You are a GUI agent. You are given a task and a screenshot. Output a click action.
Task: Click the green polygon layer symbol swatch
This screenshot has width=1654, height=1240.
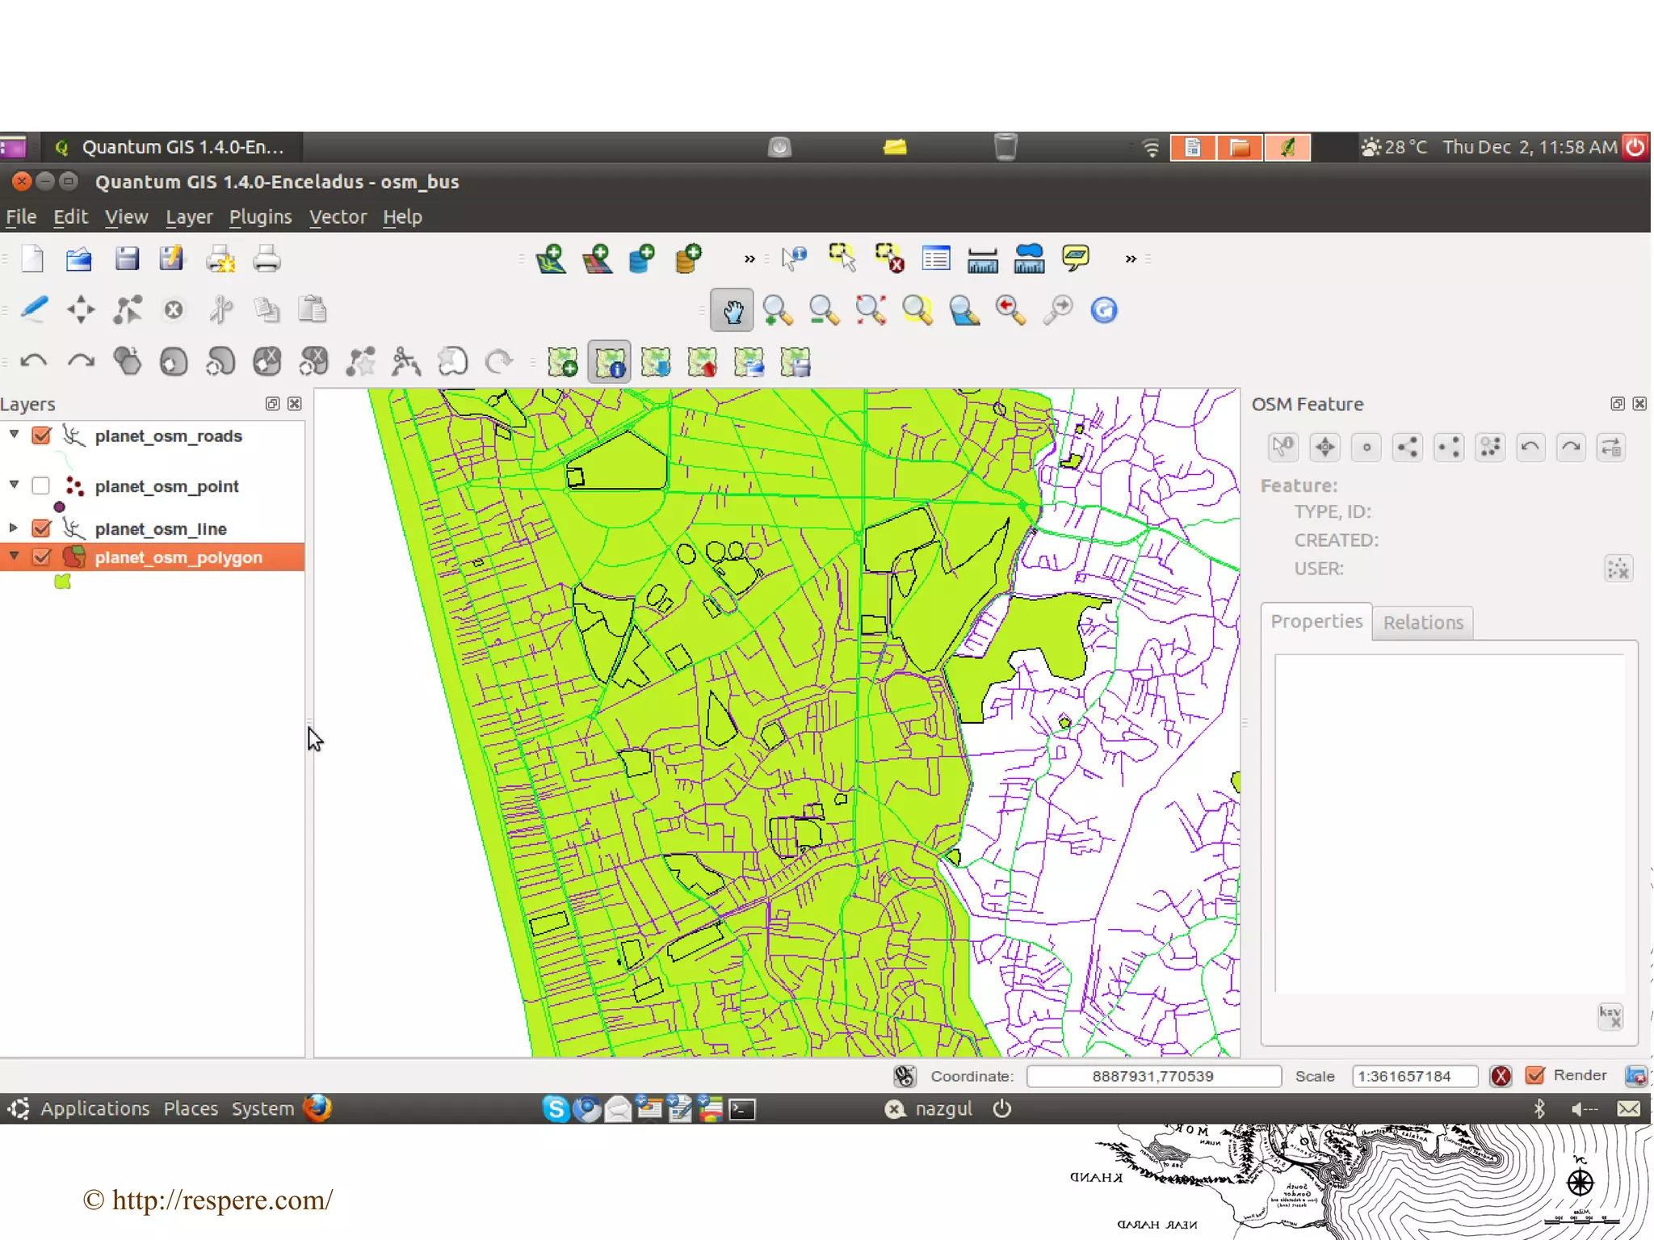pos(62,582)
